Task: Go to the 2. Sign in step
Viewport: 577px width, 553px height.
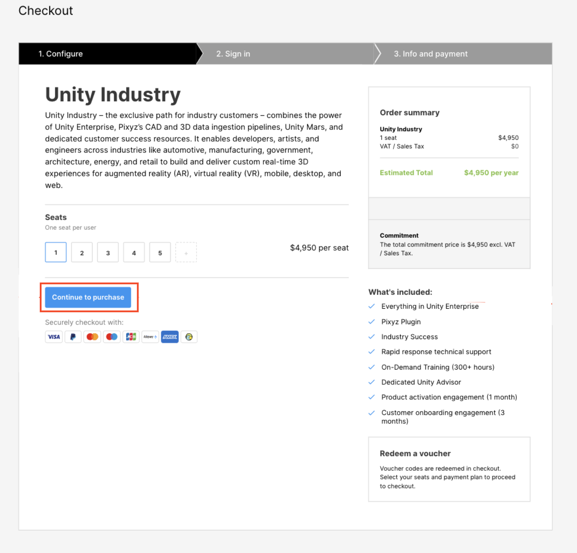Action: 285,53
